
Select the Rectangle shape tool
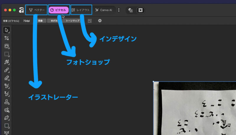[6, 126]
